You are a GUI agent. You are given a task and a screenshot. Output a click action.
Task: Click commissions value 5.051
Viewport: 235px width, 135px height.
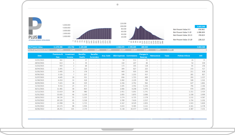tap(134, 92)
